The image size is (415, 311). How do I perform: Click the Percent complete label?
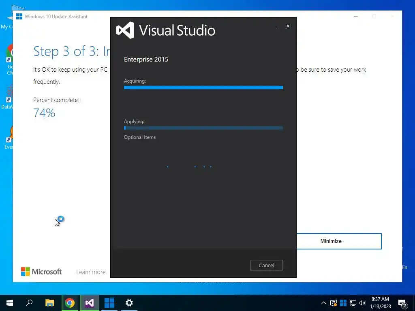(56, 100)
